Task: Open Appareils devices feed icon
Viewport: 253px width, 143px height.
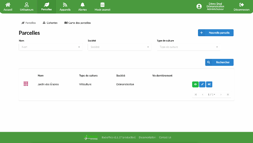Action: (x=65, y=5)
